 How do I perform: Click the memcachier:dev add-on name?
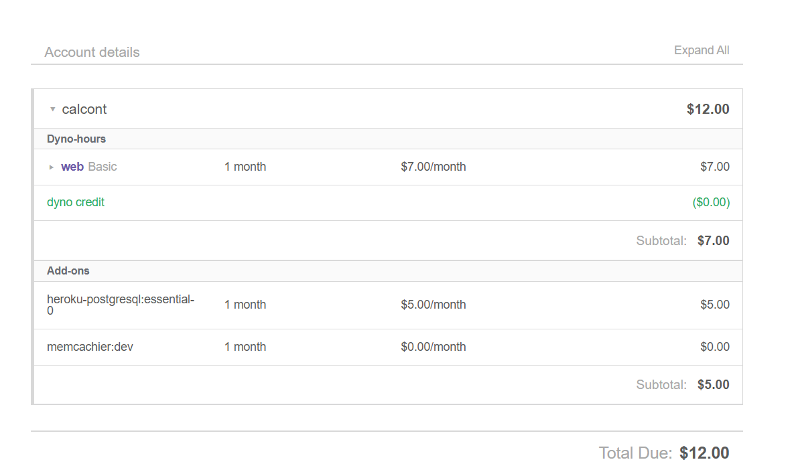click(90, 347)
